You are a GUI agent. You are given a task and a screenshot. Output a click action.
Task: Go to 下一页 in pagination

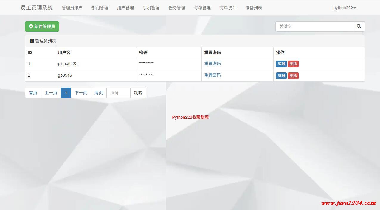click(81, 93)
